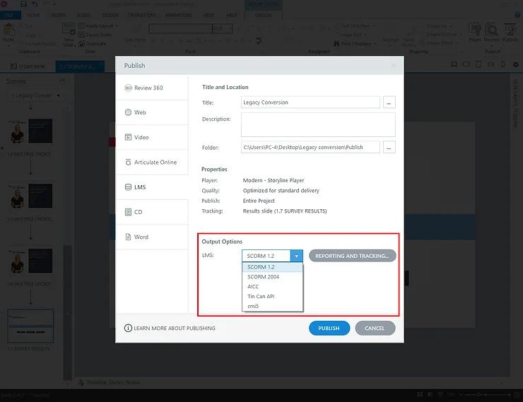Image resolution: width=523 pixels, height=402 pixels.
Task: Select cmi5 from the LMS list
Action: [272, 306]
